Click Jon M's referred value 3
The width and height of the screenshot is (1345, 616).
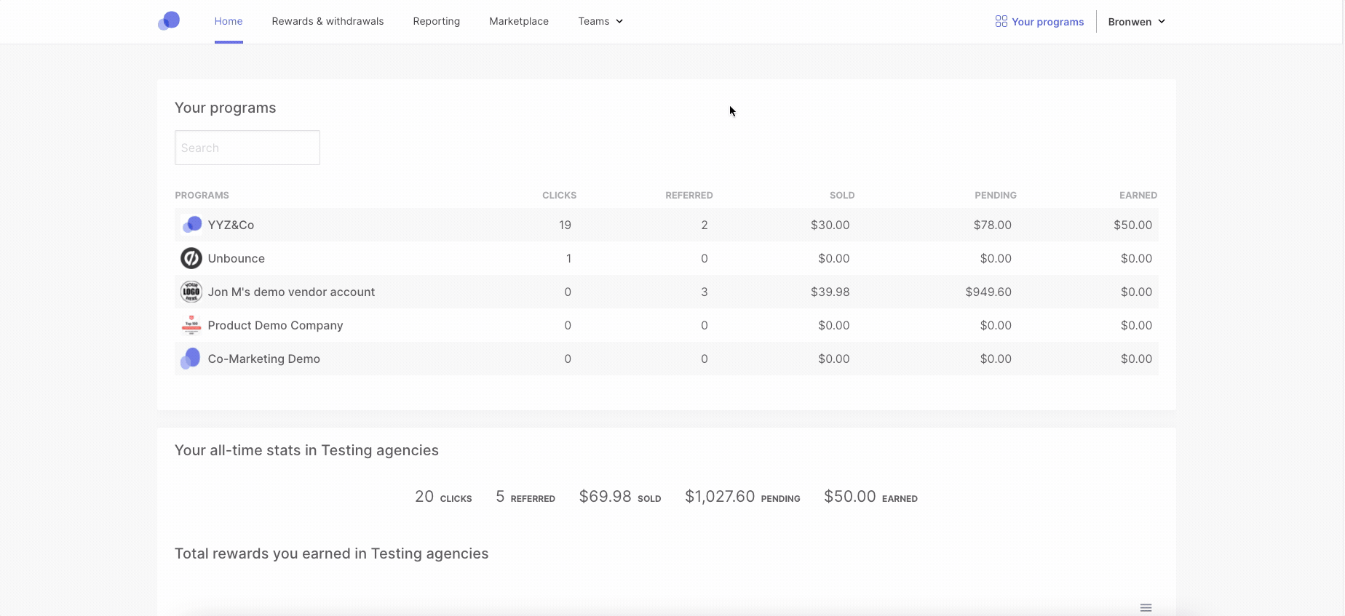coord(704,292)
